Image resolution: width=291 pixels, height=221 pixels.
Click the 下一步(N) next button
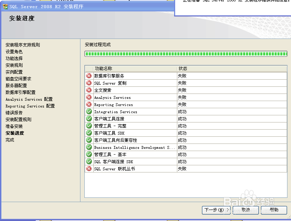216,210
